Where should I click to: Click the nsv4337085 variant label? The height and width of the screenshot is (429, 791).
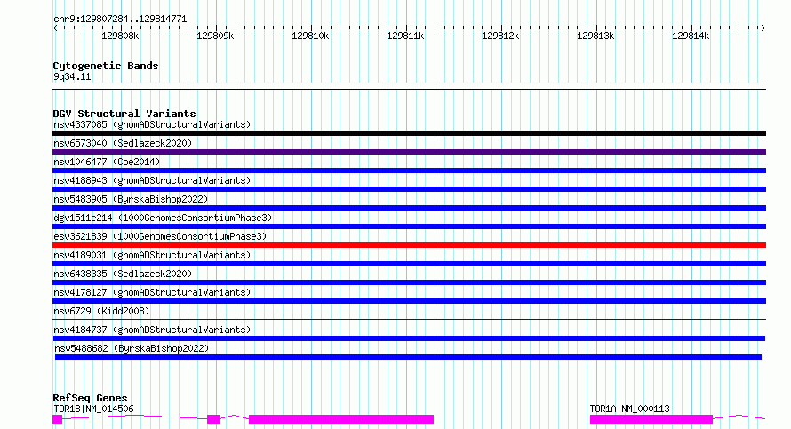[x=152, y=124]
